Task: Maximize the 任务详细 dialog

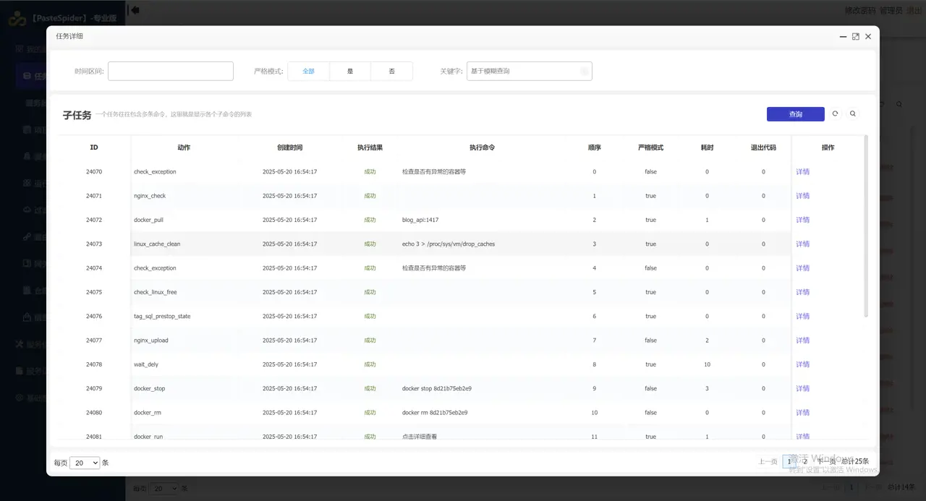Action: [x=856, y=36]
